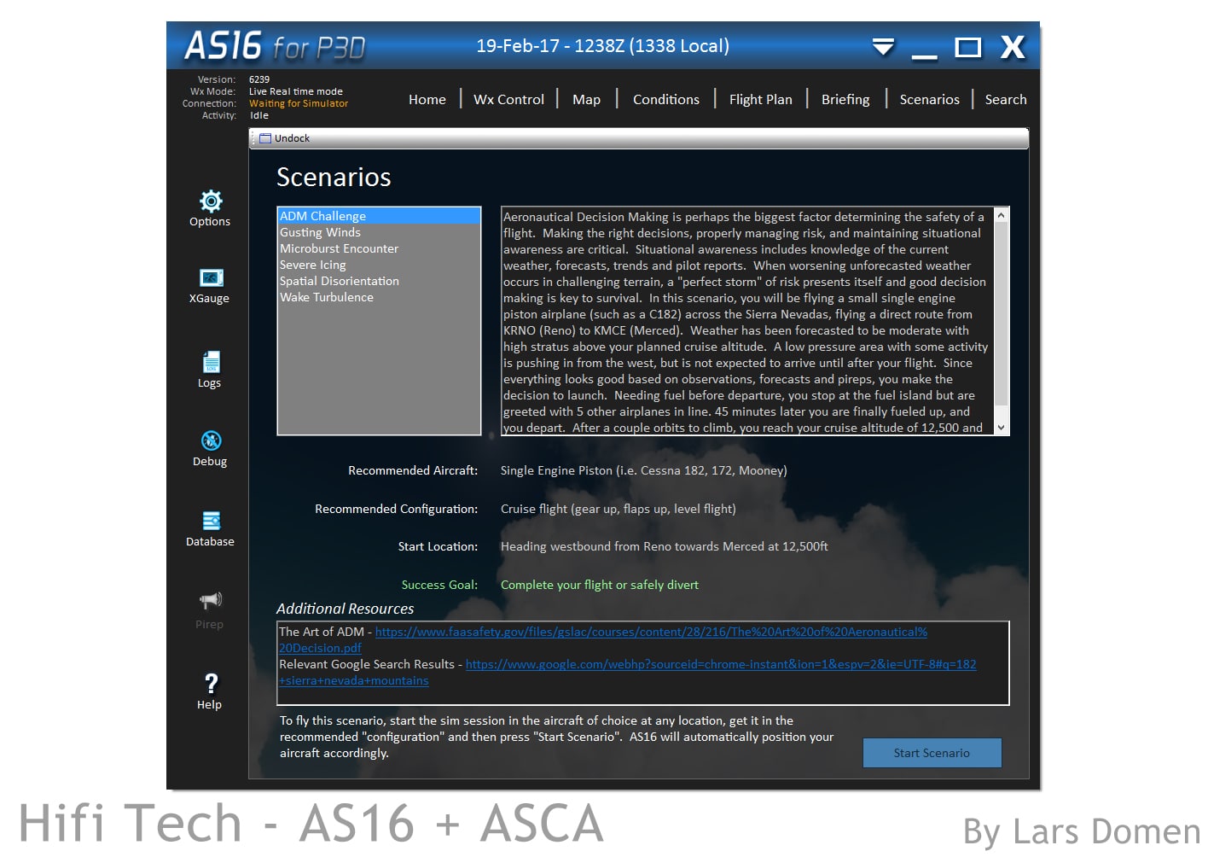Open the Database icon
Image resolution: width=1208 pixels, height=857 pixels.
click(211, 521)
